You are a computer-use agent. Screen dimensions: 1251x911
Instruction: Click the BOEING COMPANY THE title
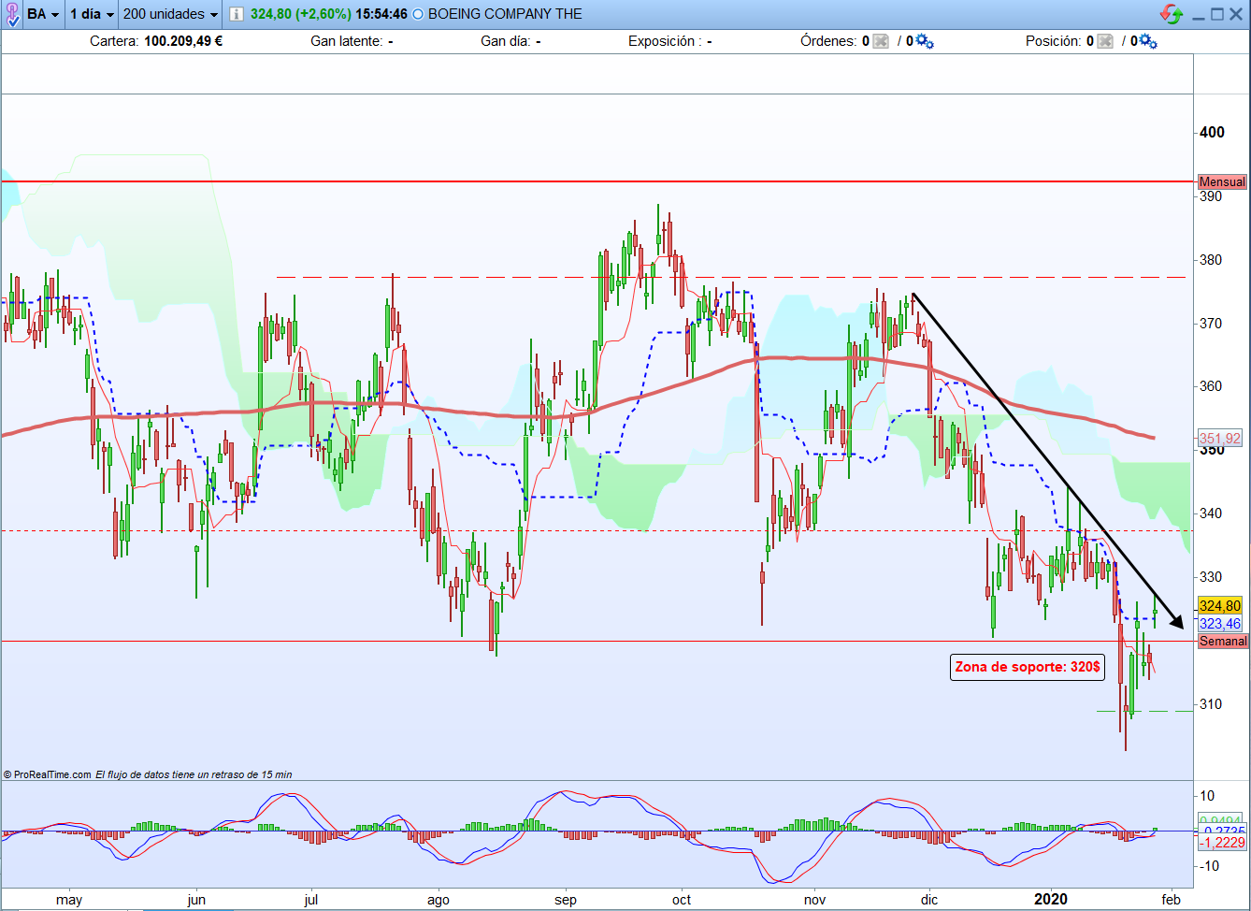point(505,14)
